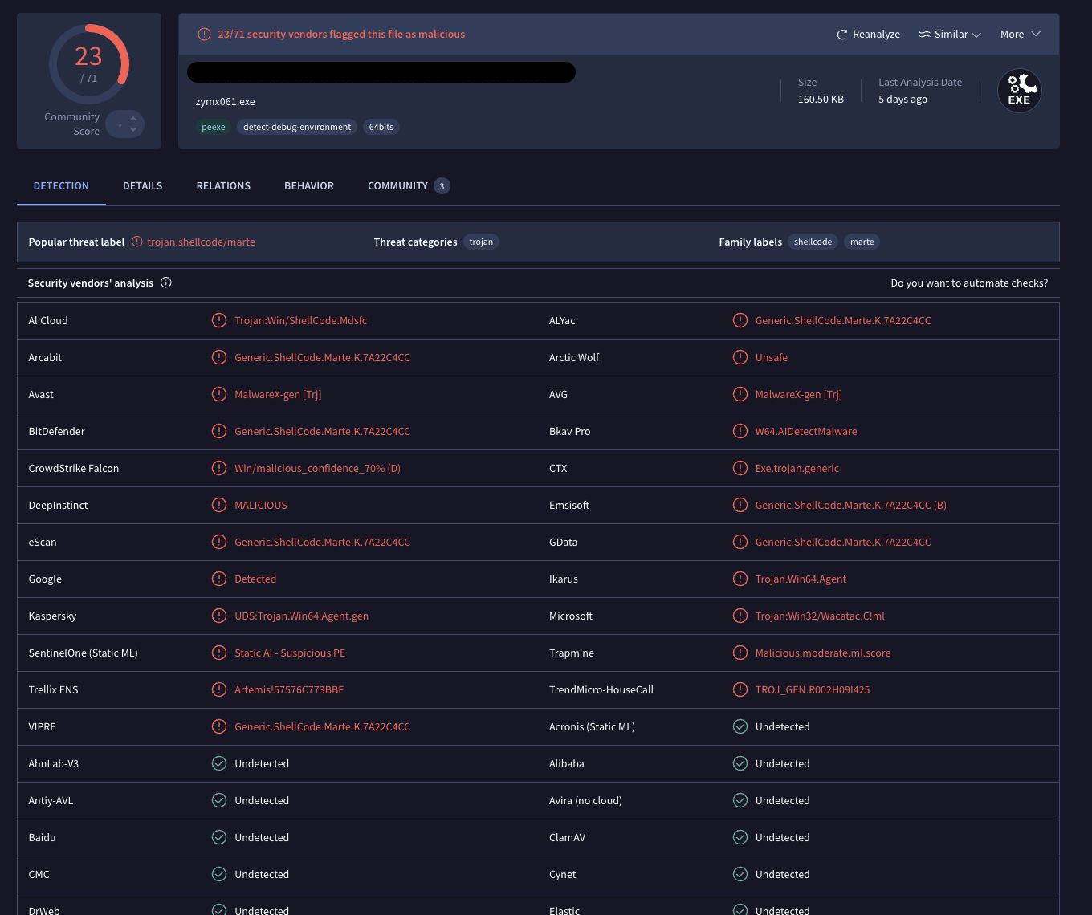
Task: Upvote the community score with the up arrow
Action: (133, 119)
